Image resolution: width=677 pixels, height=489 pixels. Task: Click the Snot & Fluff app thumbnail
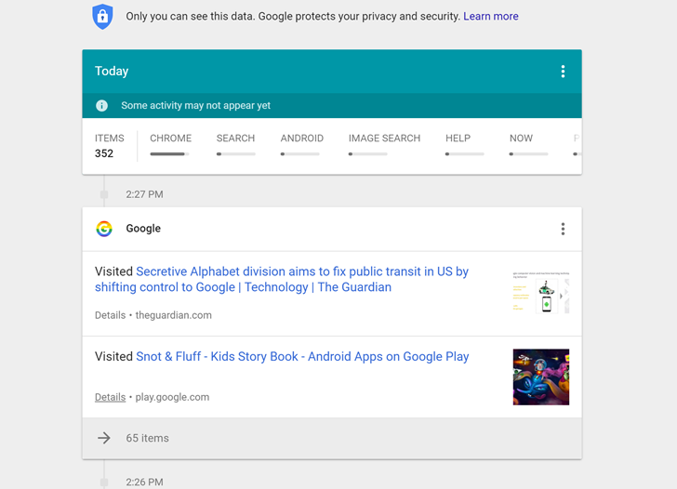[x=540, y=377]
